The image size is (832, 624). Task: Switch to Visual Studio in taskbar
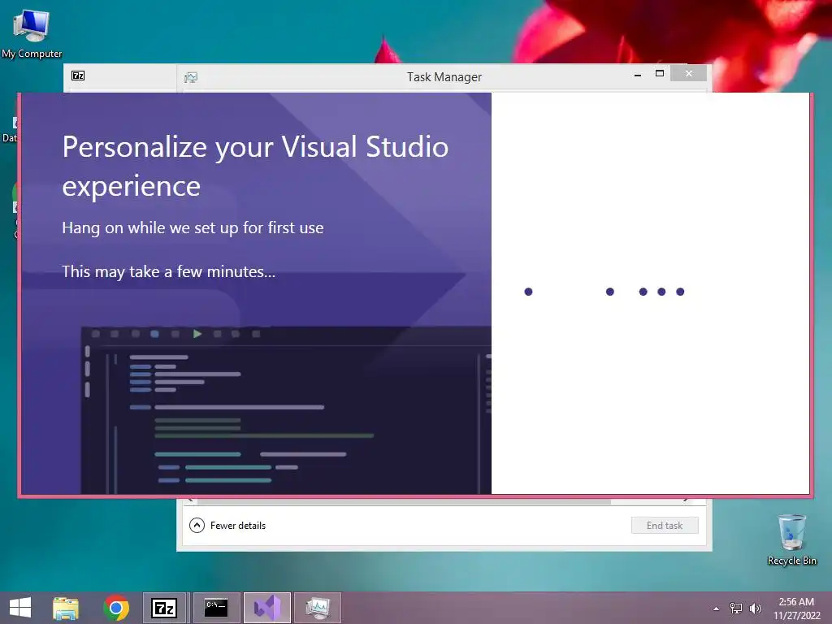coord(266,608)
